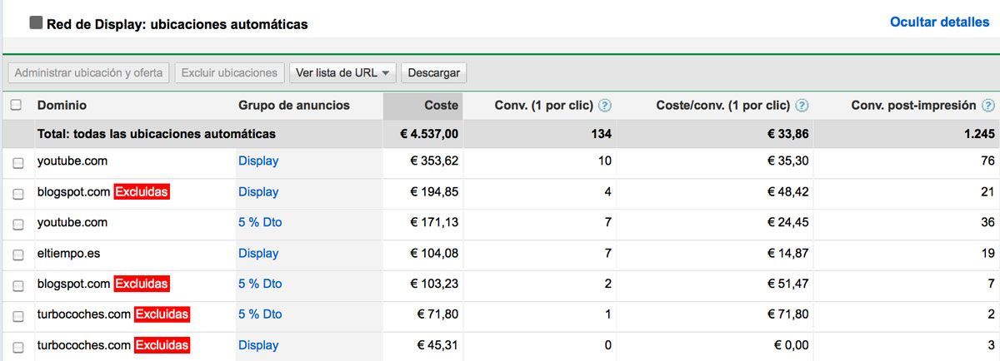Open the Ver lista de URL dropdown
The image size is (1000, 361).
pos(342,73)
